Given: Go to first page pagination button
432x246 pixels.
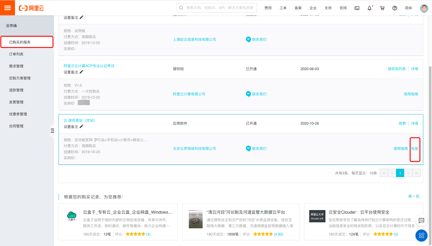Looking at the screenshot, I should [x=384, y=173].
